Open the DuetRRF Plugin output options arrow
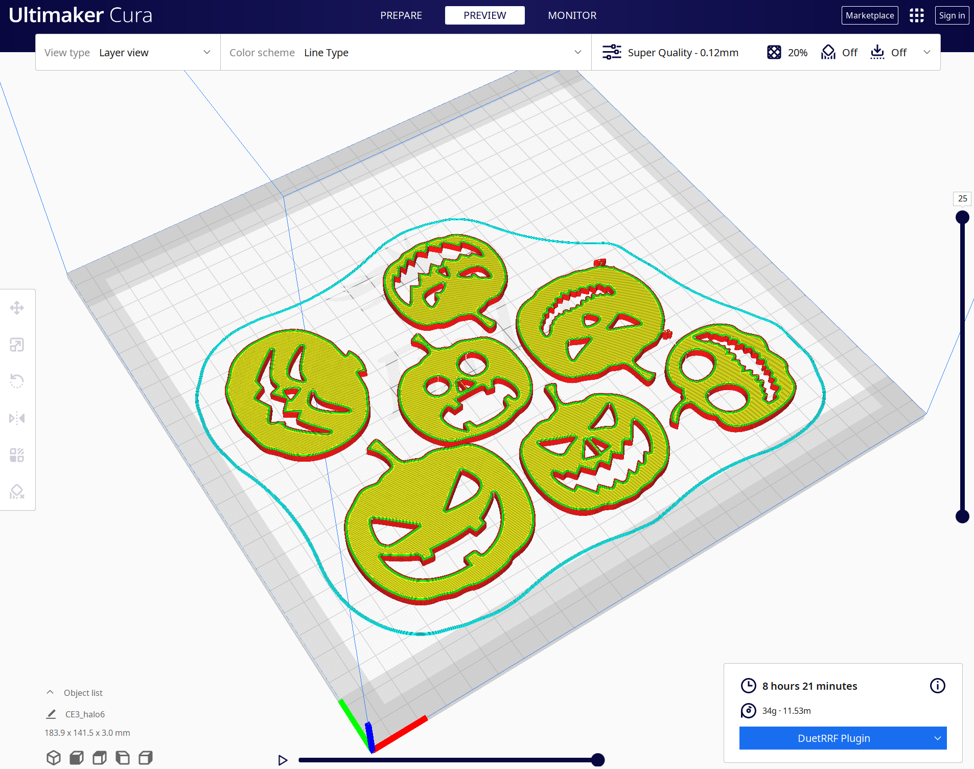 pos(938,738)
